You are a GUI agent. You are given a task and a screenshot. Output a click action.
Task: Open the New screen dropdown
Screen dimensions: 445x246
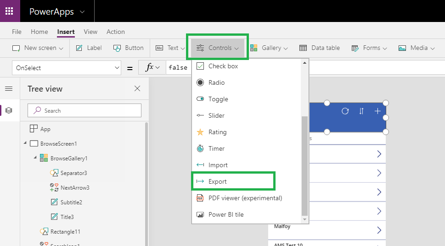[x=38, y=48]
